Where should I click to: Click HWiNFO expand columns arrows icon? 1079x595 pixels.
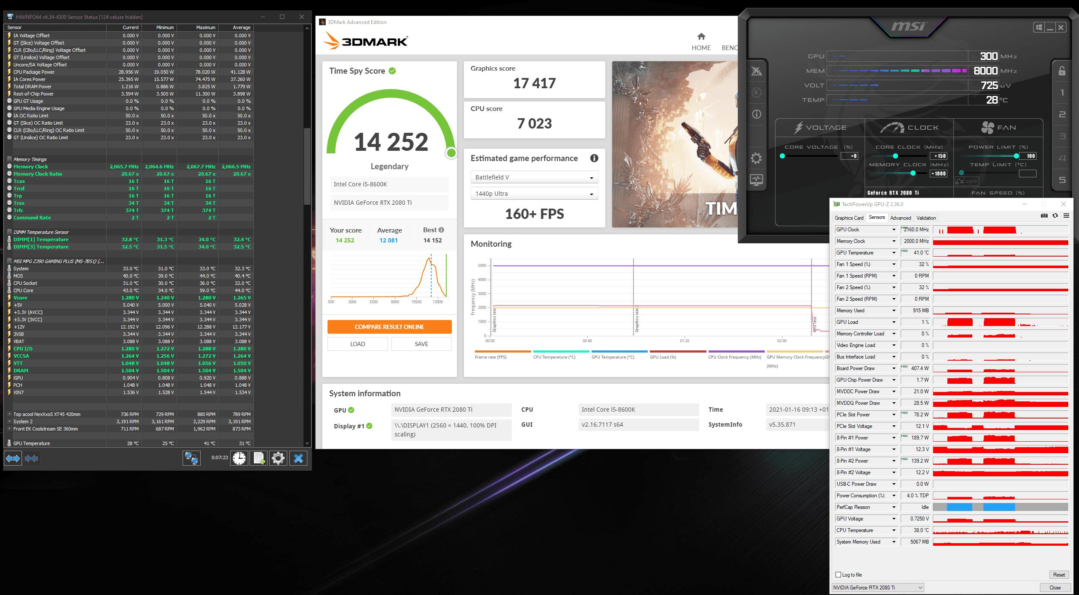(13, 458)
